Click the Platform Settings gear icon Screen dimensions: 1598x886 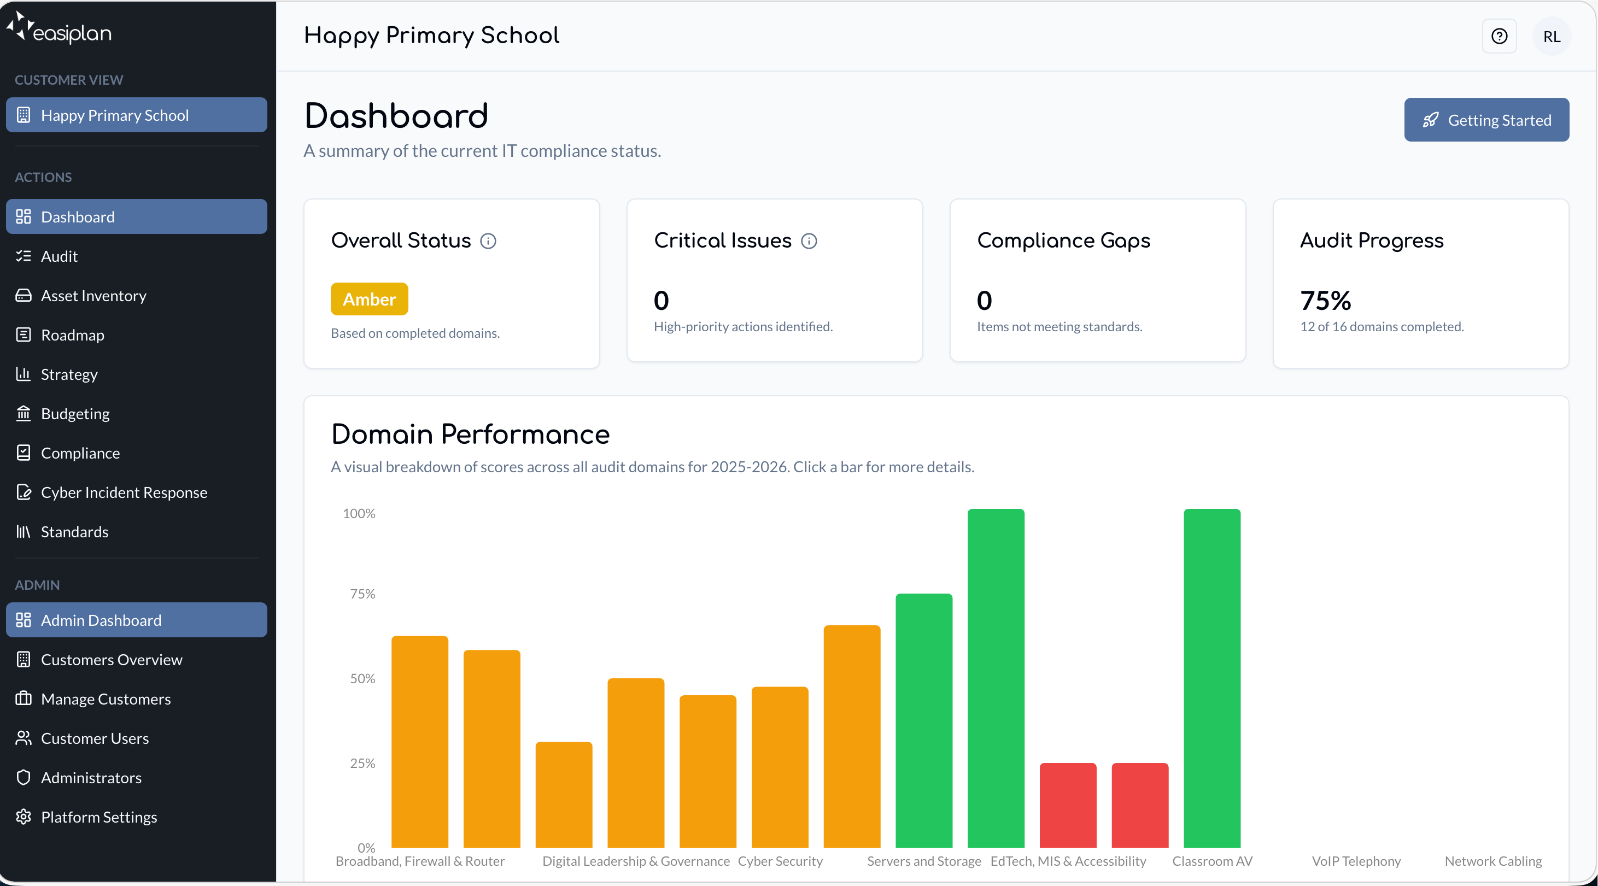pyautogui.click(x=24, y=817)
